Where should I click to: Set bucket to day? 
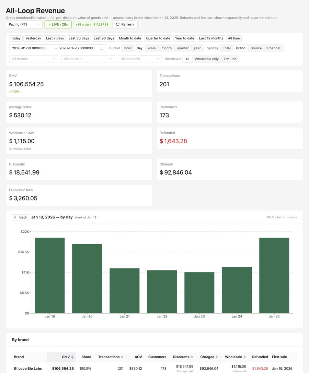tap(140, 48)
